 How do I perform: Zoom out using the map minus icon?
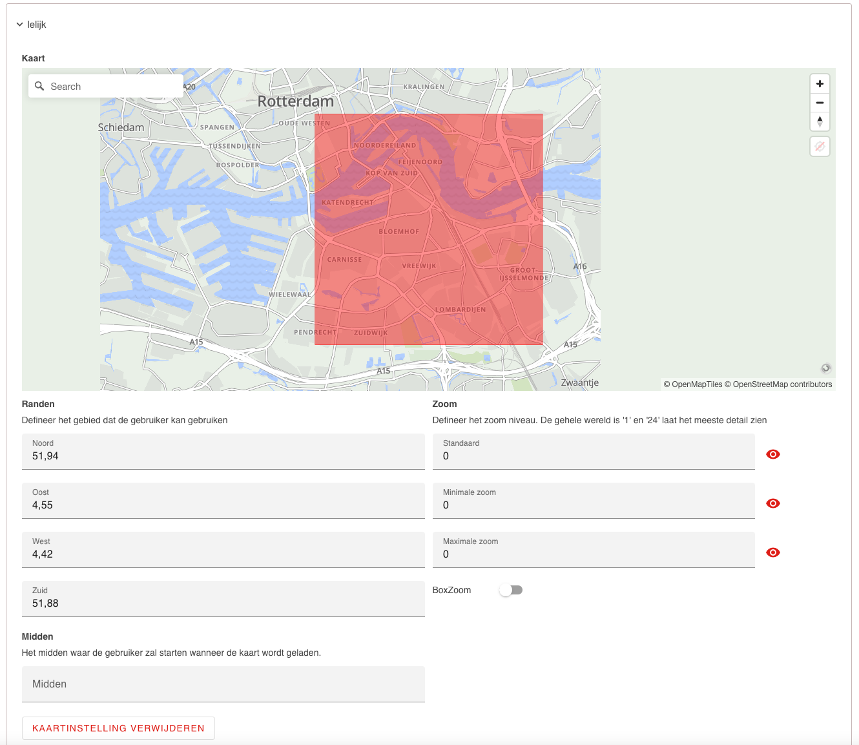[820, 103]
